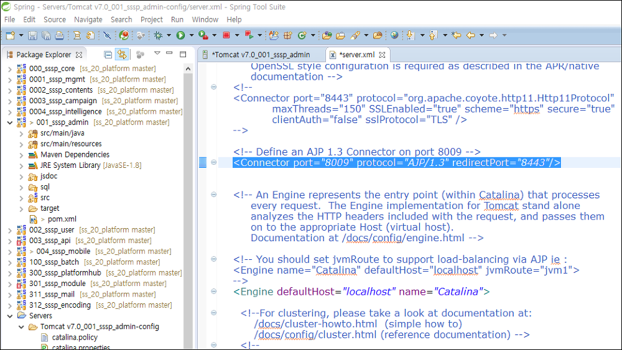Select the pom.xml file
Image resolution: width=622 pixels, height=350 pixels.
[62, 219]
